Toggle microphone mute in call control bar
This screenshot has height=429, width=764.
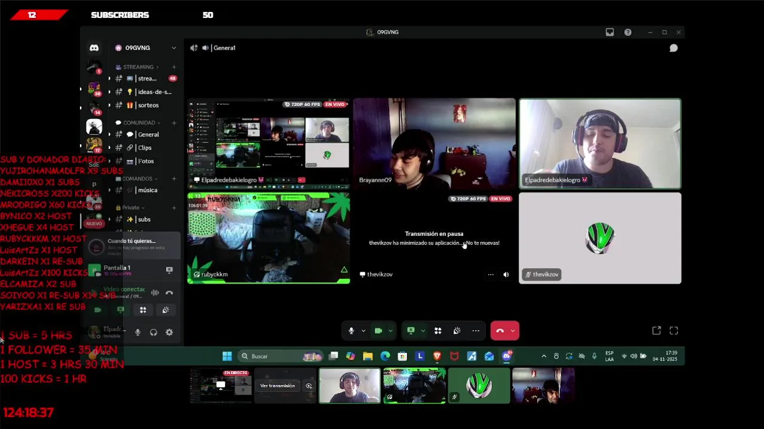[351, 331]
